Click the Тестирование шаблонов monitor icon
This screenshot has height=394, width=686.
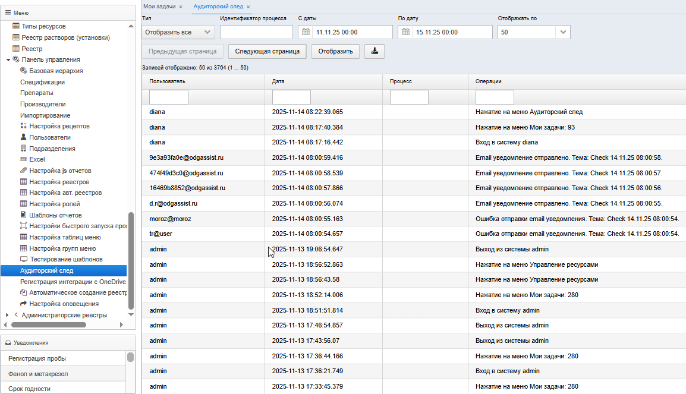(x=24, y=259)
